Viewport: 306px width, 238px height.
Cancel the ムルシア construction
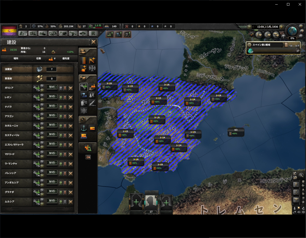[71, 202]
